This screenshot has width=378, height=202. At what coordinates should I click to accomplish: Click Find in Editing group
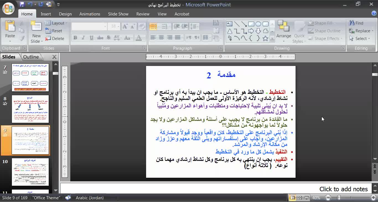point(356,23)
